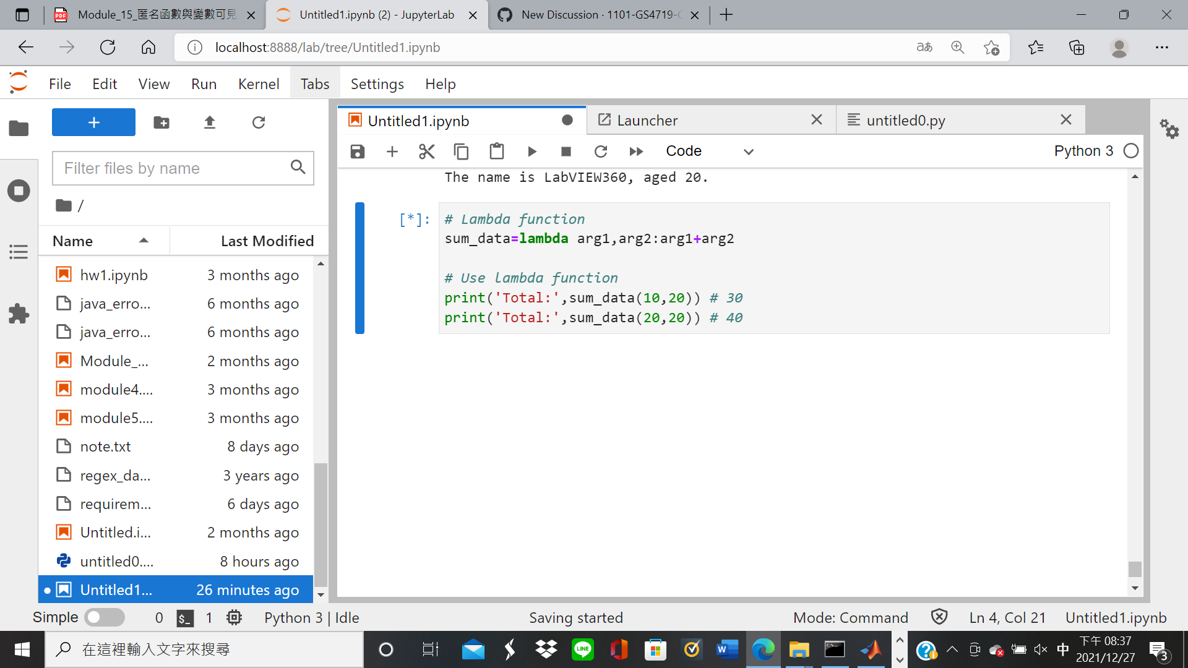Save the Untitled1.ipynb notebook

click(x=358, y=151)
